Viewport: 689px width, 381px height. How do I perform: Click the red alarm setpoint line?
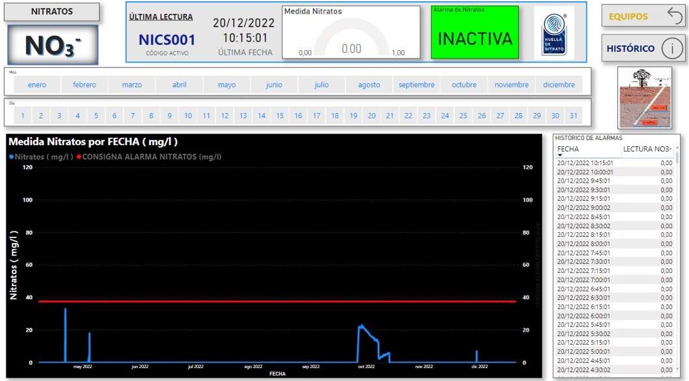point(277,302)
